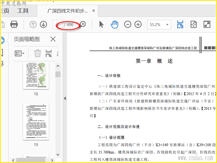Open the bookmarks sidebar icon
Viewport: 217px width, 163px height.
coord(2,52)
